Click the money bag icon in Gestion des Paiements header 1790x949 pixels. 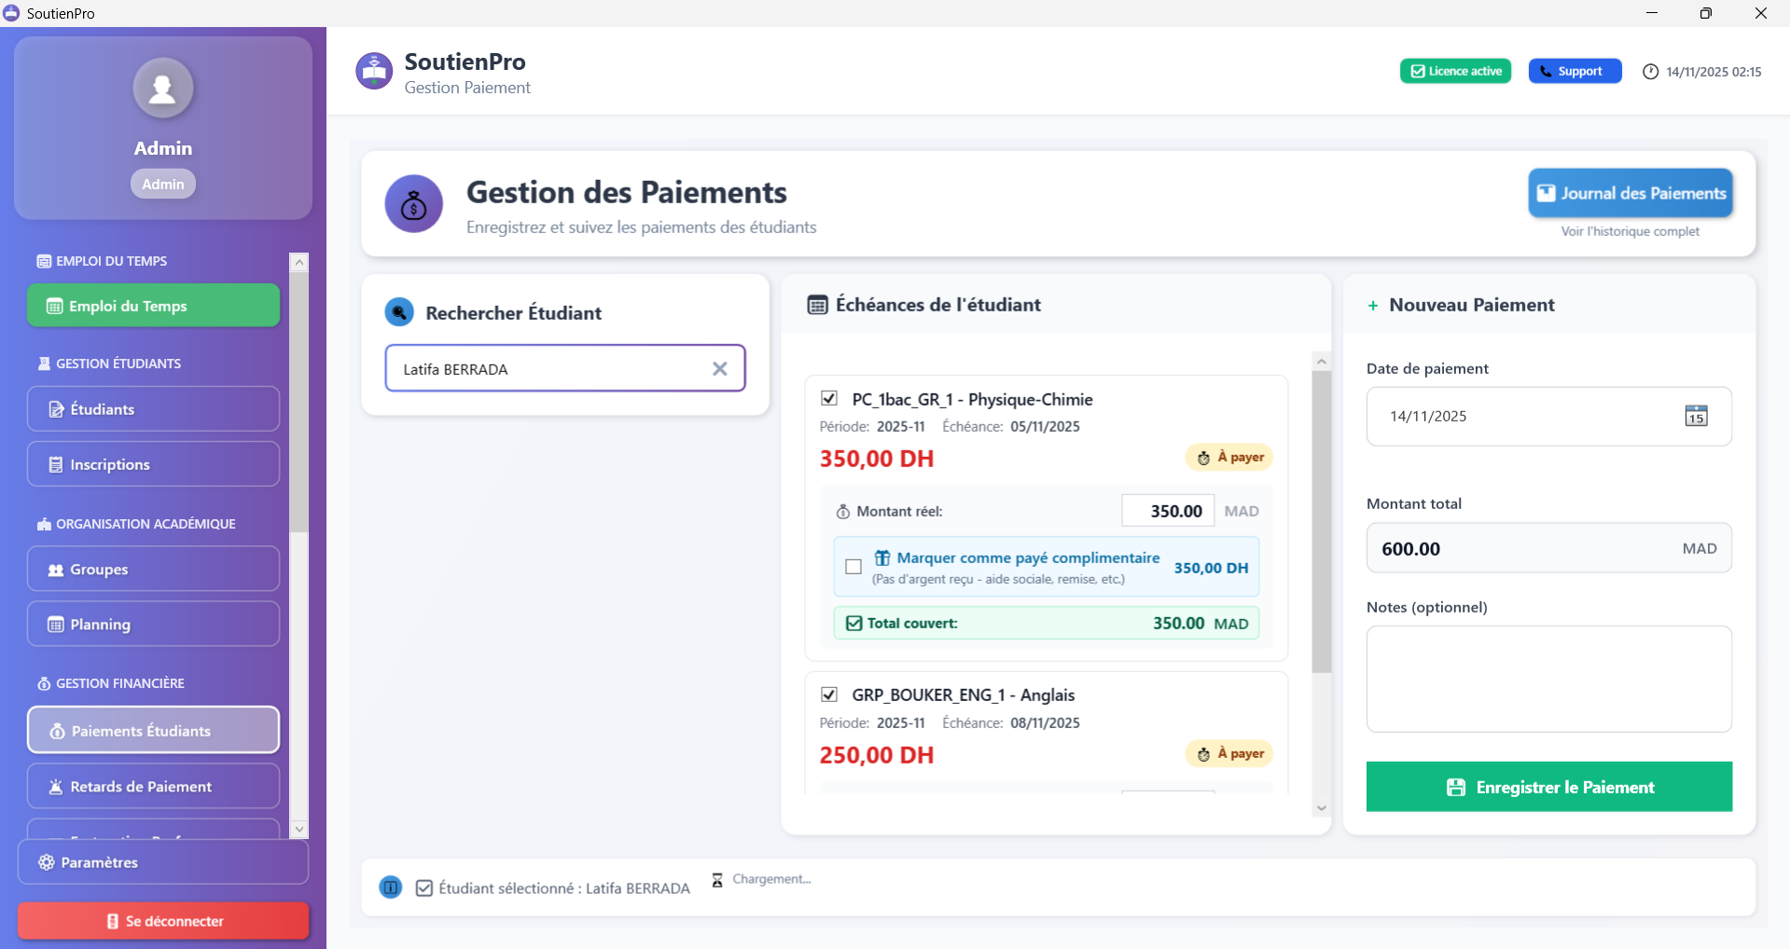click(413, 203)
